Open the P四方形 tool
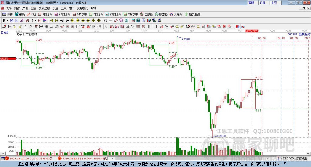Image resolution: width=311 pixels, height=167 pixels. tap(45, 15)
